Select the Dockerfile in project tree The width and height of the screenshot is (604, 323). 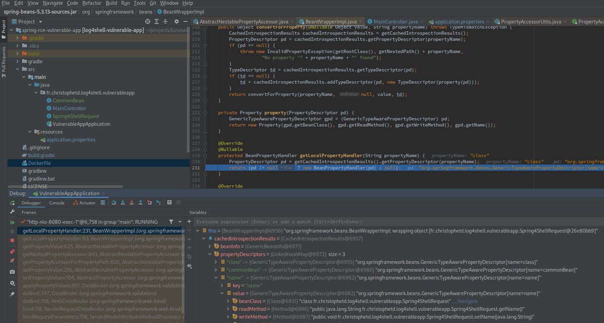[x=39, y=163]
